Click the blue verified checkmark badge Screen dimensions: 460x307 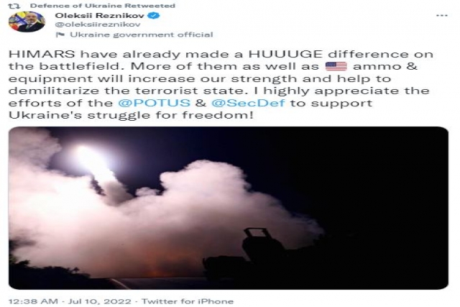click(x=153, y=15)
